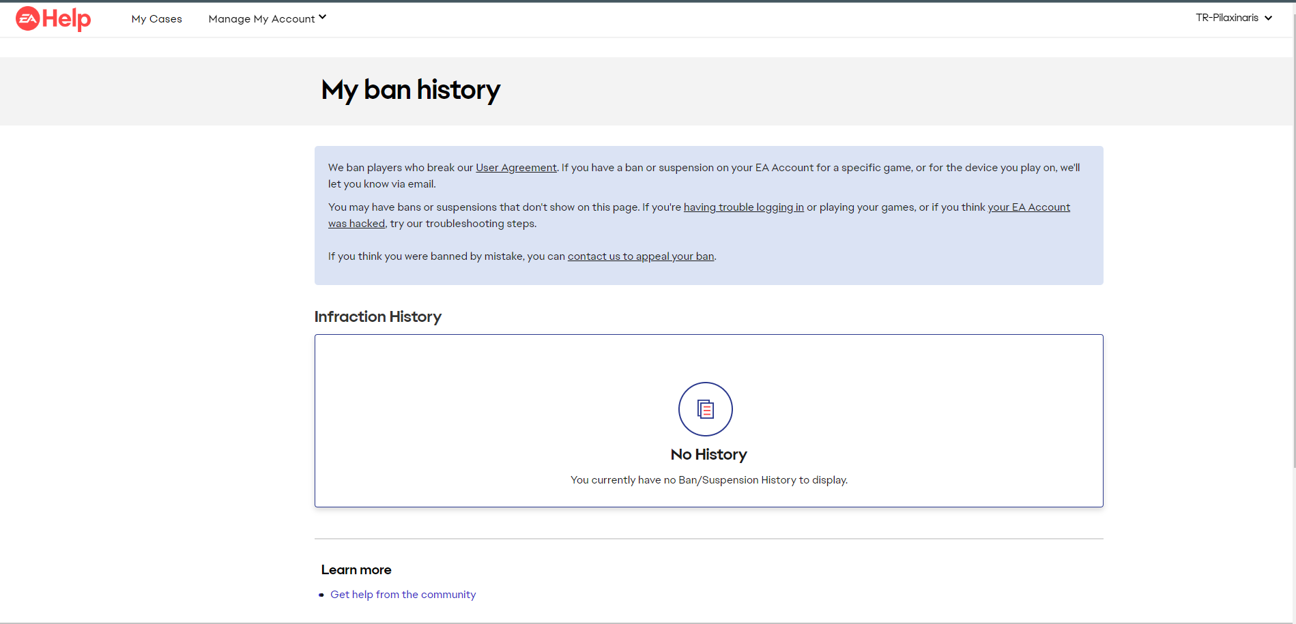
Task: Click the No History title text
Action: click(x=709, y=455)
